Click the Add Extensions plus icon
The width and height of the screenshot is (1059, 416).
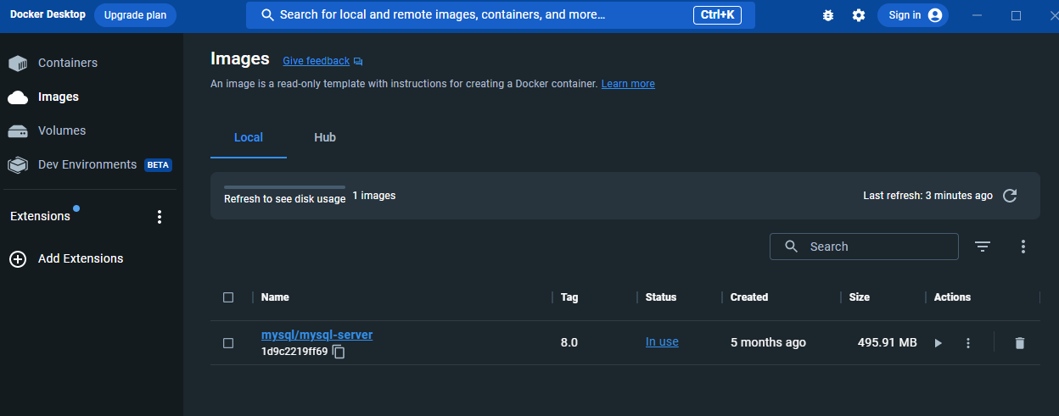pyautogui.click(x=18, y=259)
